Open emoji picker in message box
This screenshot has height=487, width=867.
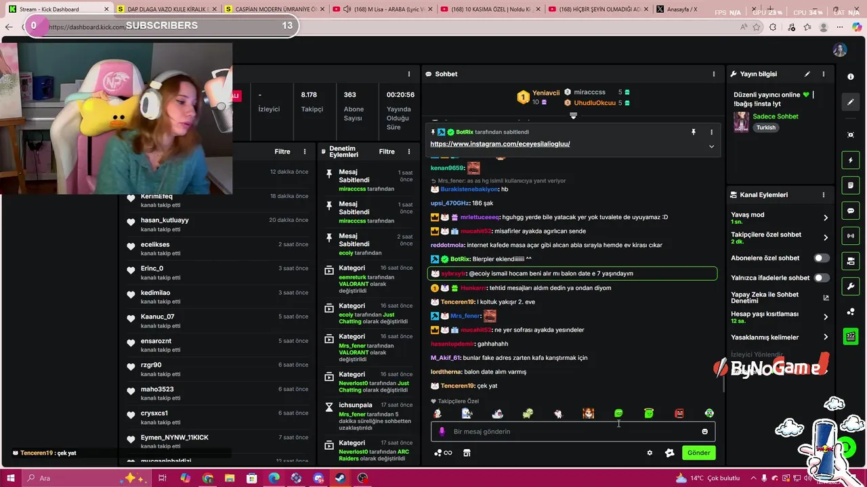(x=704, y=432)
